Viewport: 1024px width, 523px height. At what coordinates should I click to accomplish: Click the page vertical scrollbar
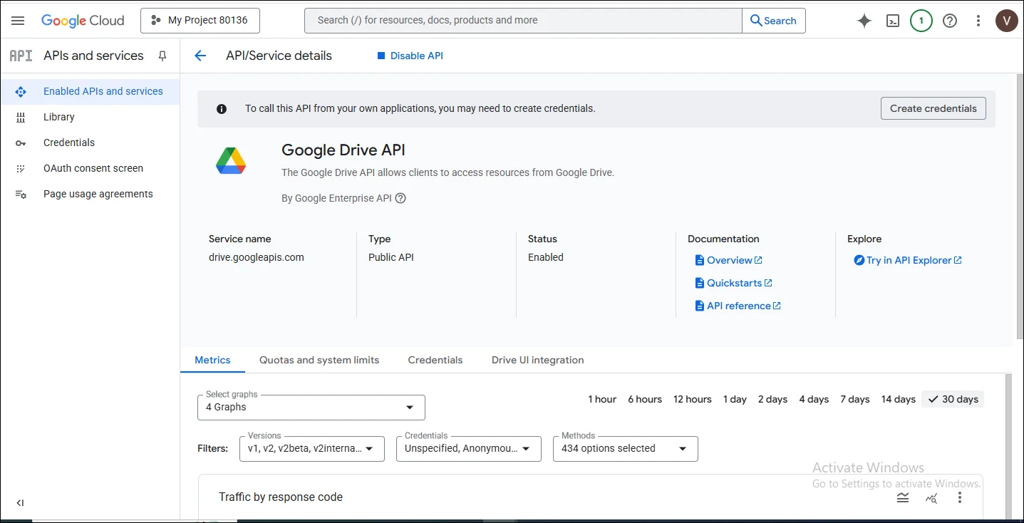pyautogui.click(x=1019, y=207)
